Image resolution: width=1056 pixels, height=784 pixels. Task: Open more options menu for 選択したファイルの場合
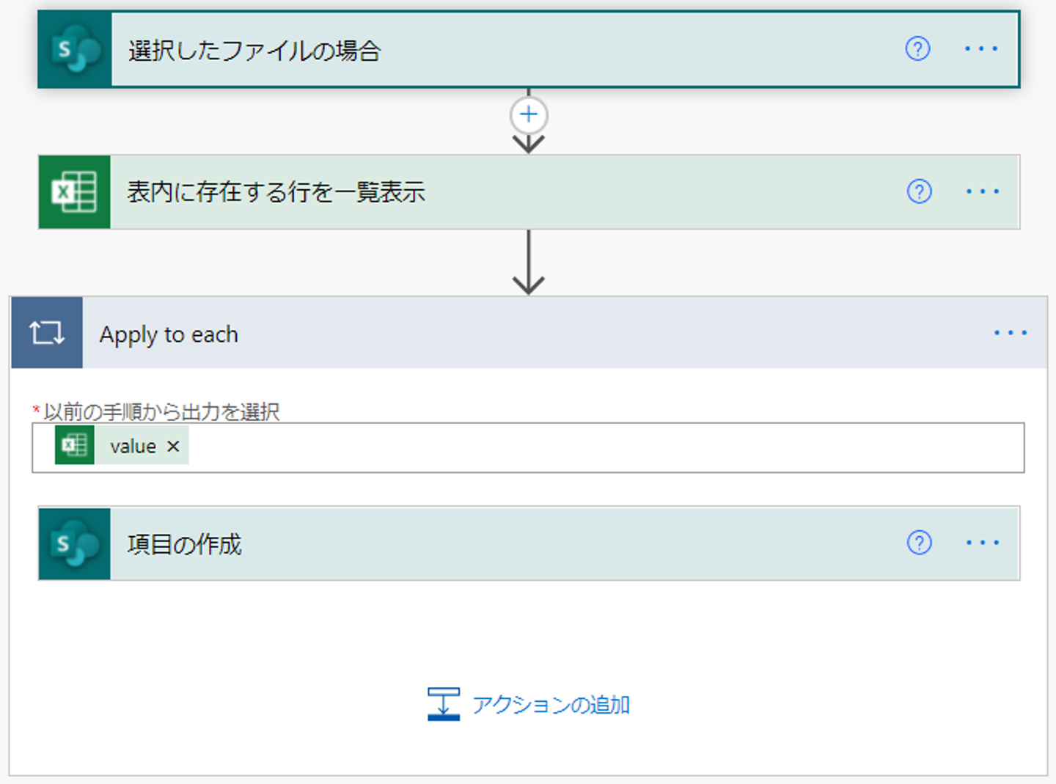pyautogui.click(x=980, y=49)
